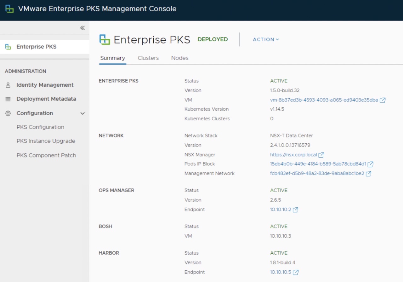This screenshot has height=282, width=403.
Task: Click the Identity Management person icon
Action: click(8, 85)
